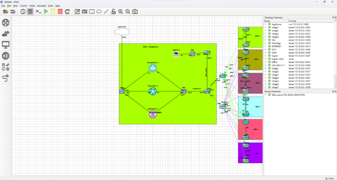Click the 1 error status indicator
Screen dimensions: 337x181
(x=329, y=178)
